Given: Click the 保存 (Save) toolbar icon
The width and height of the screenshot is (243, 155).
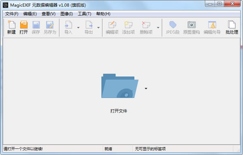Looking at the screenshot, I should (x=36, y=27).
